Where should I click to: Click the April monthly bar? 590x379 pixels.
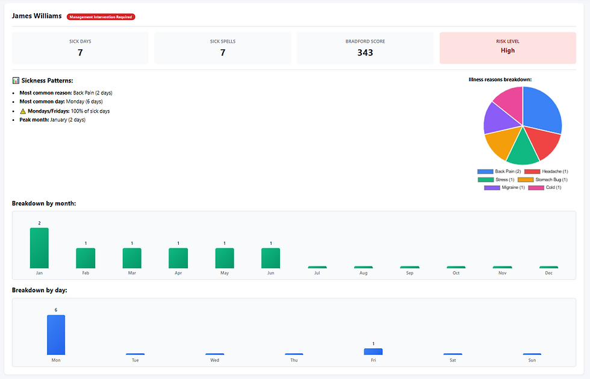(x=178, y=258)
